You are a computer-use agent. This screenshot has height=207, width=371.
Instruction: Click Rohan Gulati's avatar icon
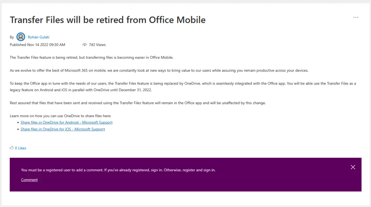(x=21, y=37)
